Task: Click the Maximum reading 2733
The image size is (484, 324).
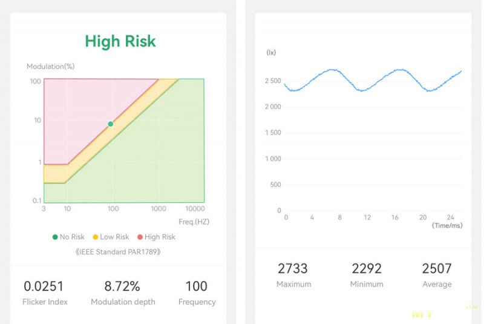Action: click(293, 268)
